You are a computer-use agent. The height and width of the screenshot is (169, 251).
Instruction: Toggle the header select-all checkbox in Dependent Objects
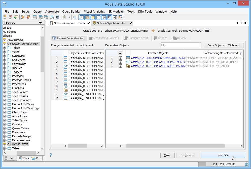[120, 53]
